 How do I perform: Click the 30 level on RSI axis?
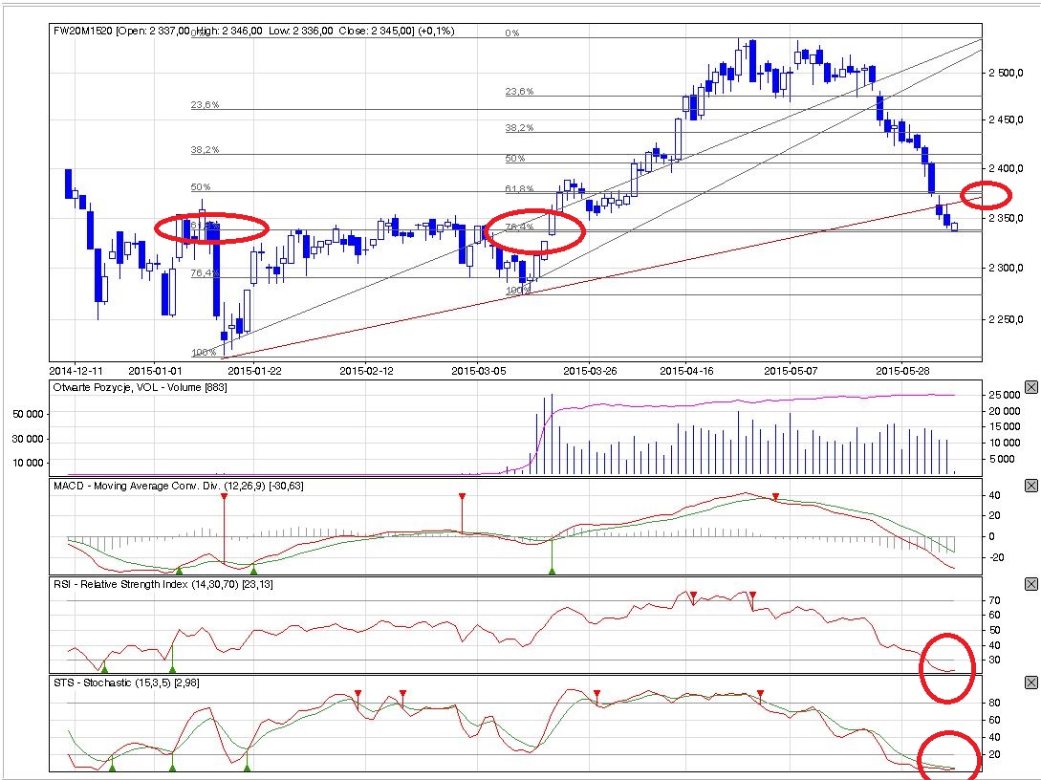tap(994, 660)
